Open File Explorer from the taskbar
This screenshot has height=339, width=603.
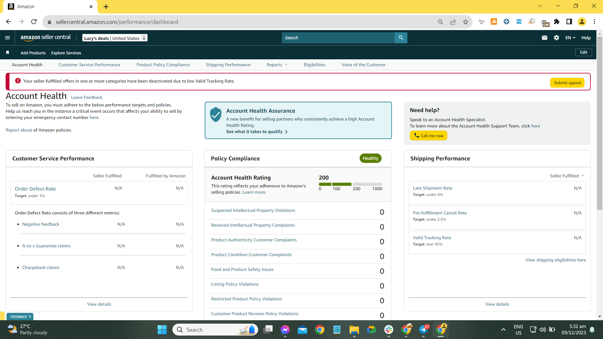tap(354, 330)
